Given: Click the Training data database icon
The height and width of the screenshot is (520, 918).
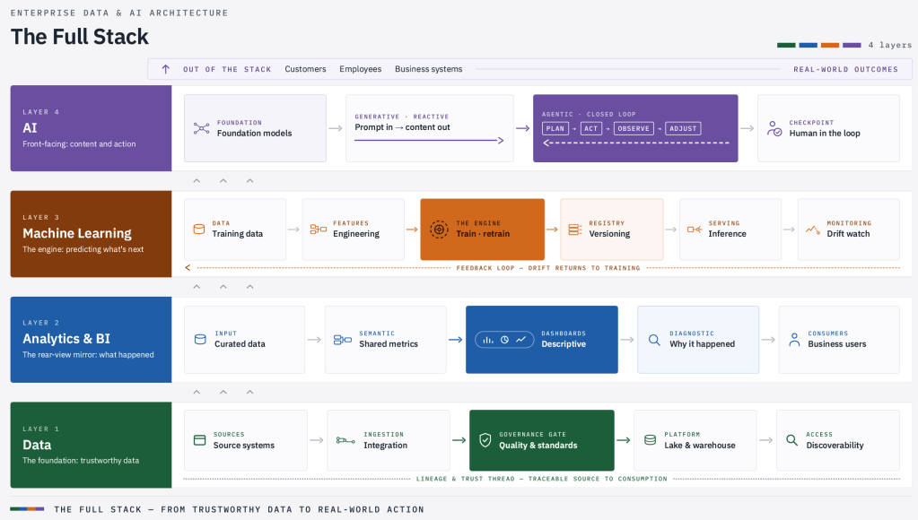Looking at the screenshot, I should pyautogui.click(x=199, y=230).
